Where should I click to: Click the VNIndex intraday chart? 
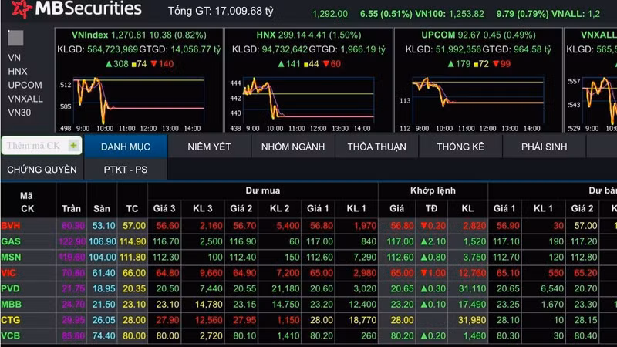click(139, 102)
